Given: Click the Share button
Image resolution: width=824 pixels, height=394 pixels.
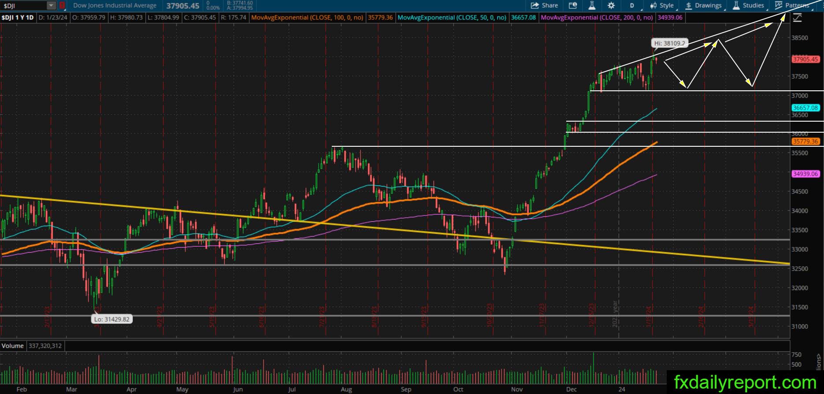Looking at the screenshot, I should [545, 6].
